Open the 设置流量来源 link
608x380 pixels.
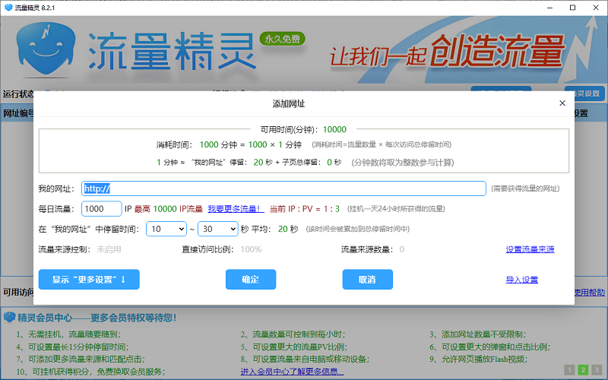click(x=530, y=249)
